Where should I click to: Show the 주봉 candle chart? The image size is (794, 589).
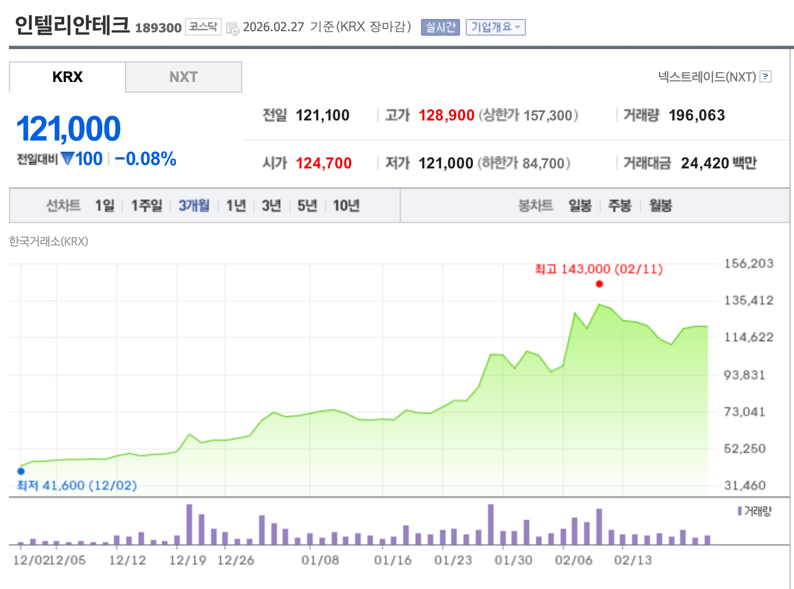(620, 206)
